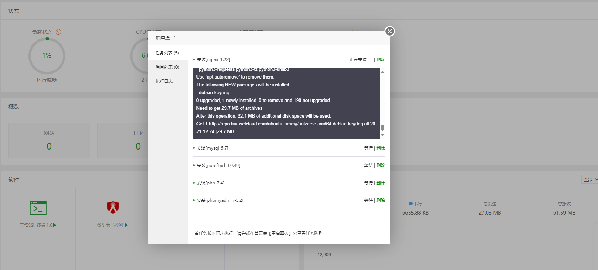This screenshot has width=598, height=270.
Task: Delete the mysql-5.7 install task
Action: click(381, 148)
